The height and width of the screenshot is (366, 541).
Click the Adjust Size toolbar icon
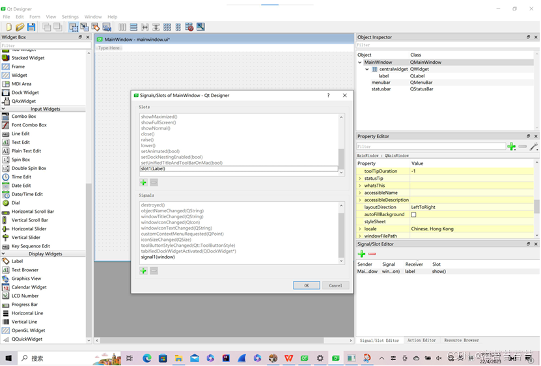point(201,27)
